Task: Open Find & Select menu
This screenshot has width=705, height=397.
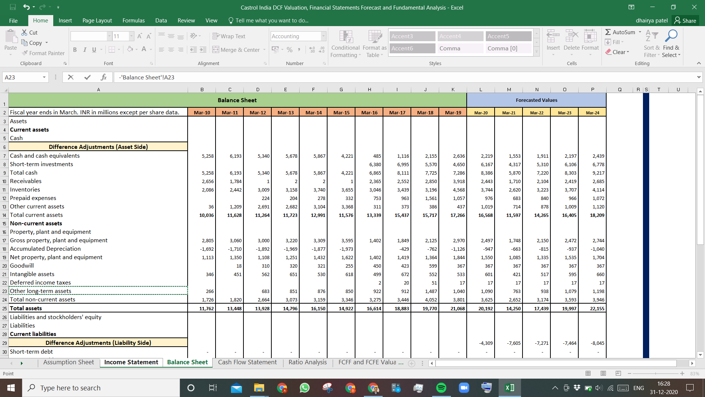Action: [x=672, y=43]
